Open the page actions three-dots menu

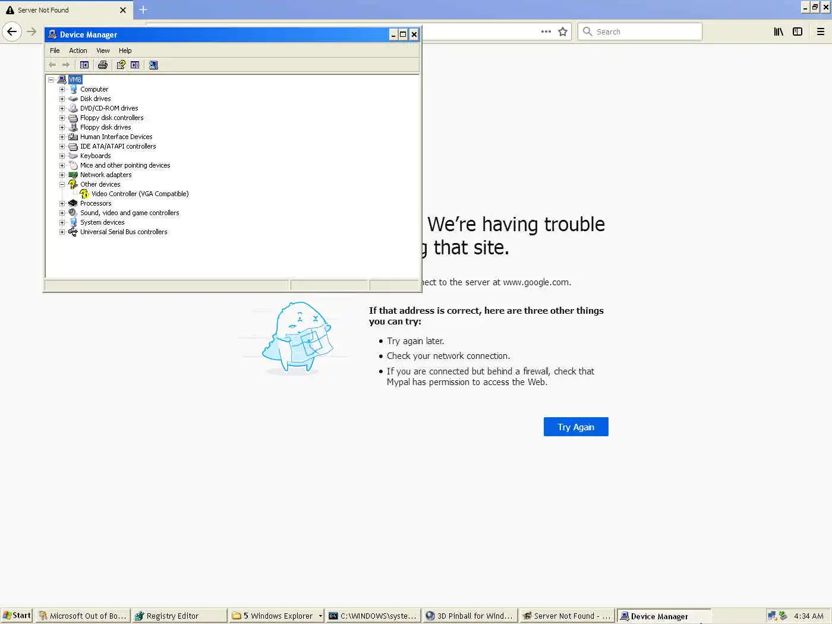point(546,31)
